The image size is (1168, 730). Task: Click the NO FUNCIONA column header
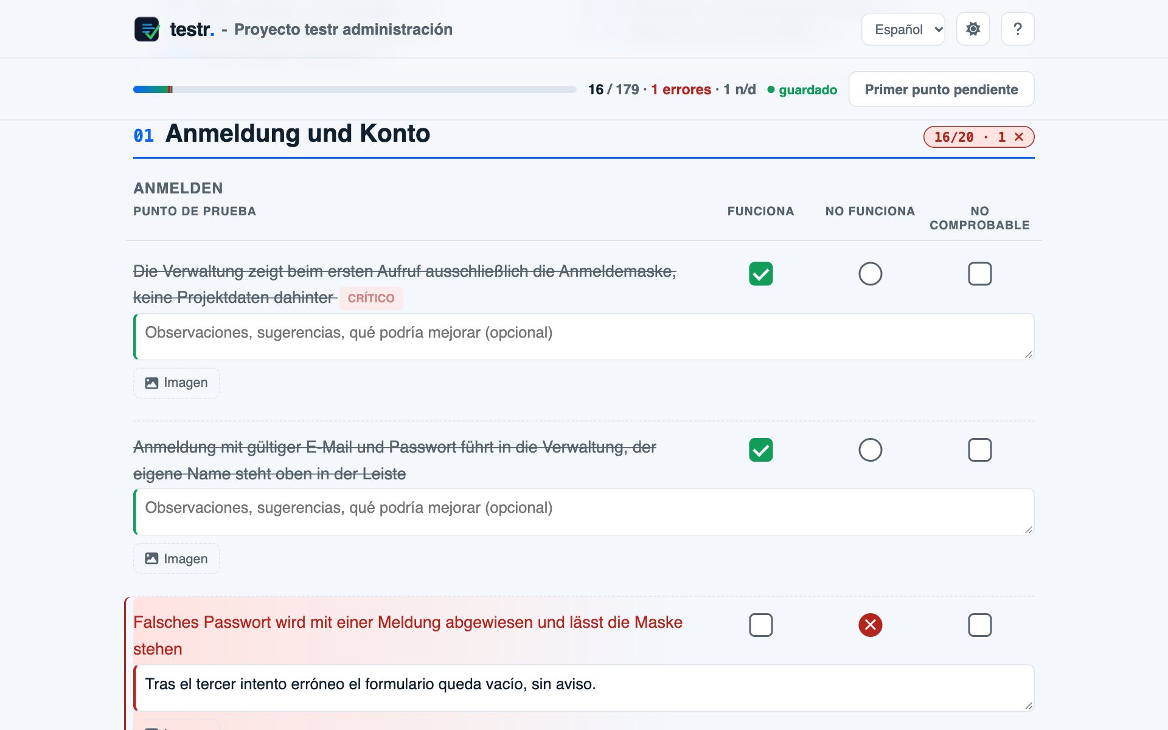click(x=870, y=211)
